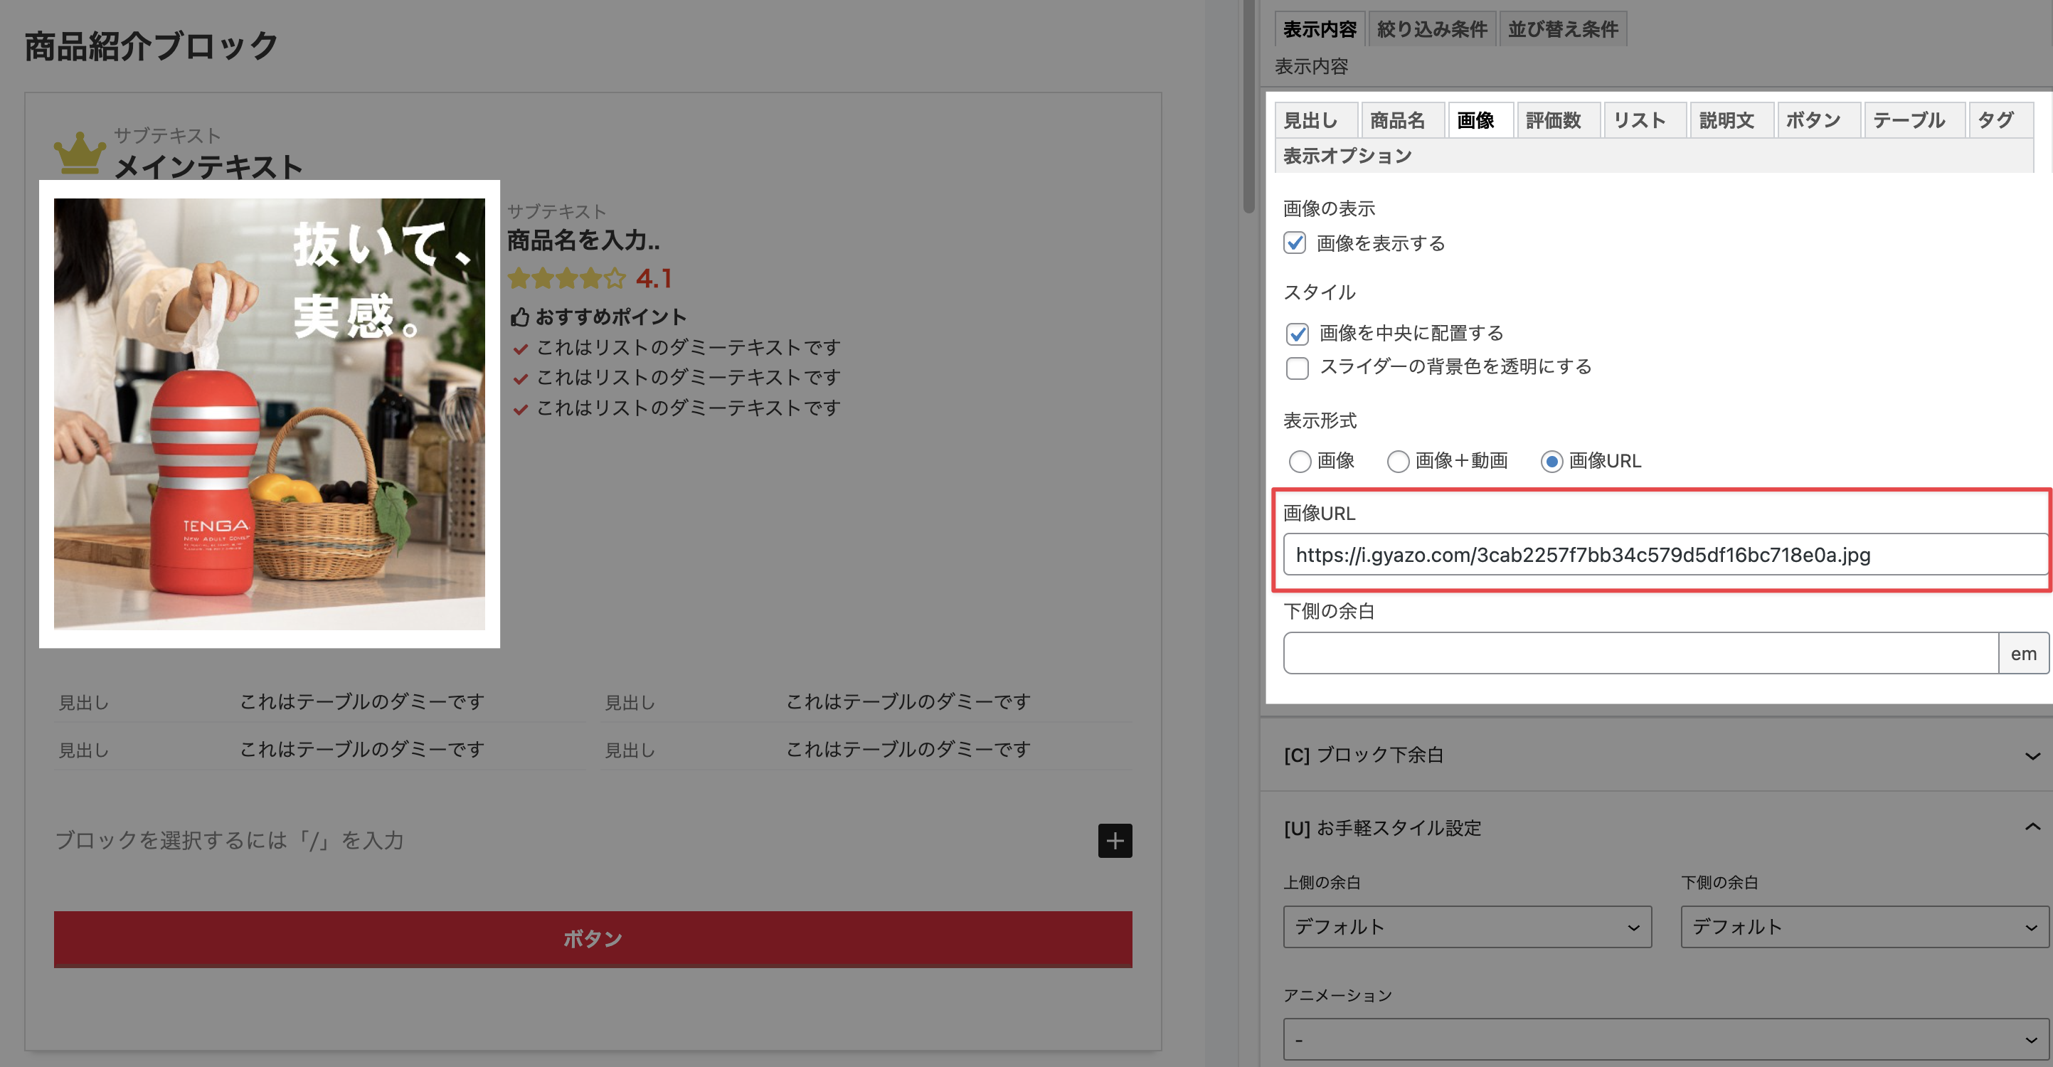Select the 画像＋動画 radio option
The image size is (2053, 1067).
pos(1398,462)
